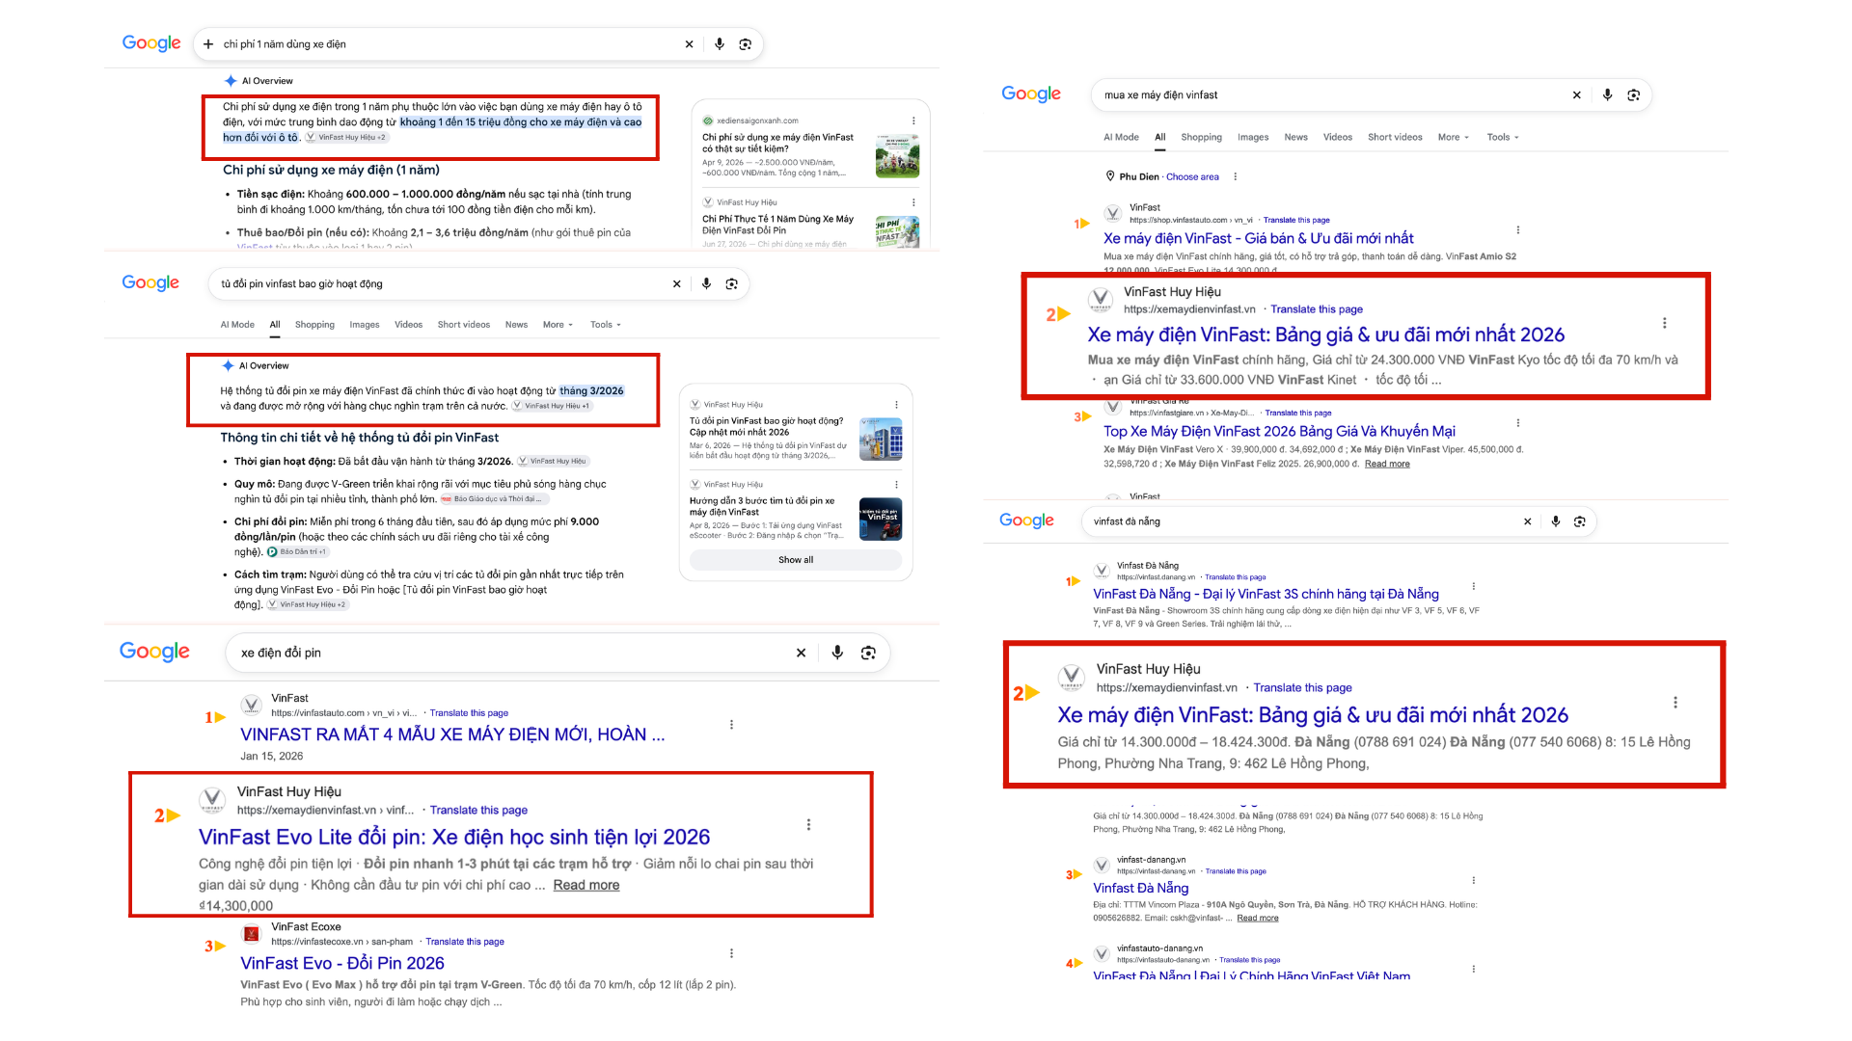The height and width of the screenshot is (1041, 1852).
Task: Open 'VinFast Đà Nẵng - Đại lý VinFast 3S' result
Action: point(1266,594)
